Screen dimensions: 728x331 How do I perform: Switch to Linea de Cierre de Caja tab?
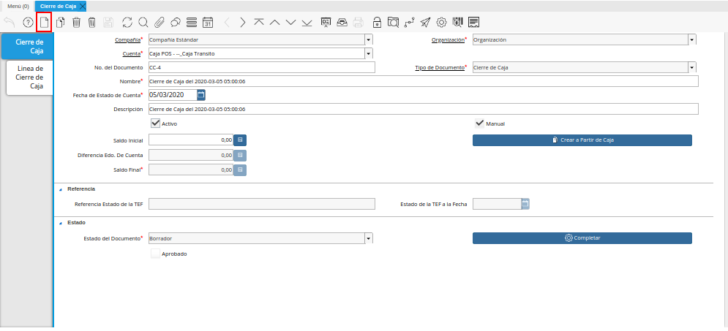30,77
